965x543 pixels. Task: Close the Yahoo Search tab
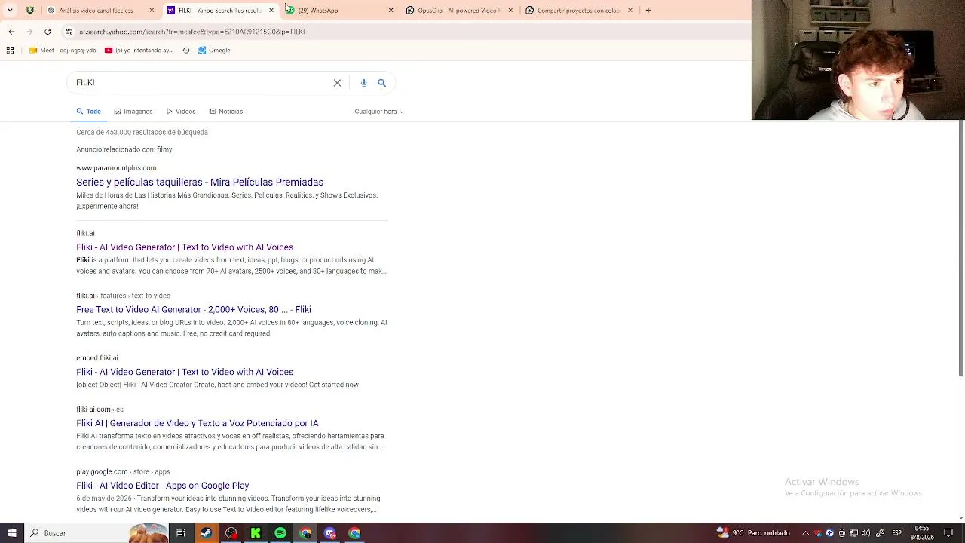271,11
